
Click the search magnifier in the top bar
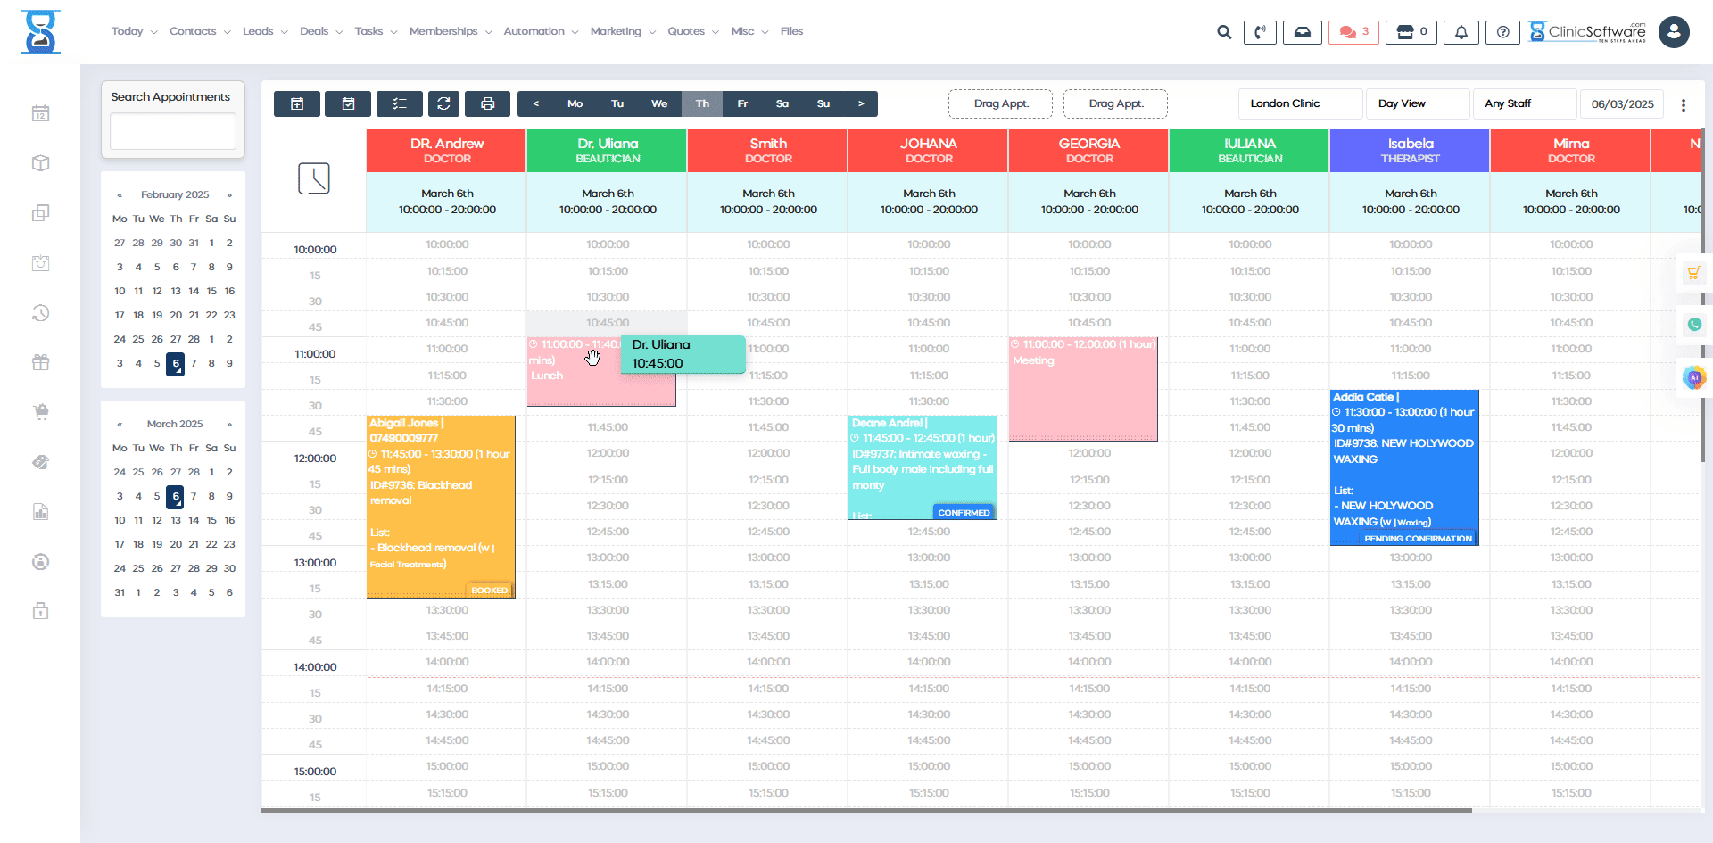point(1223,32)
